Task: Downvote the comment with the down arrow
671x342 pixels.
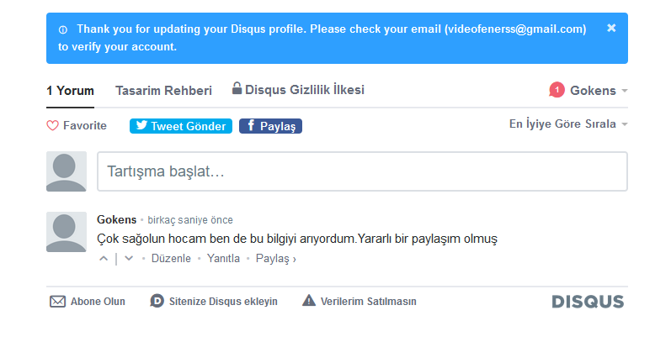Action: [129, 258]
